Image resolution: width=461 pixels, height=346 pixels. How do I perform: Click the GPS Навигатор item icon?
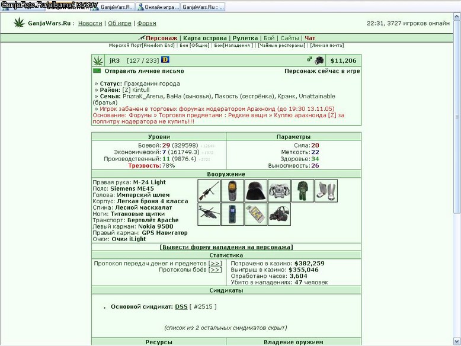pos(256,214)
